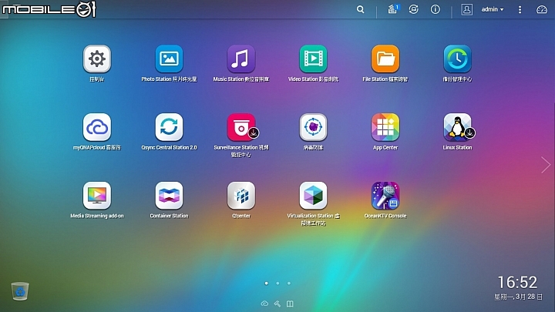The image size is (555, 312).
Task: Click the cloud icon in bottom bar
Action: point(264,304)
